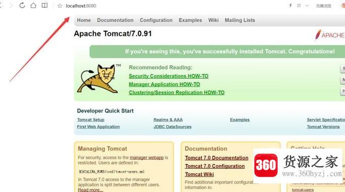Go to the browser home page icon
The height and width of the screenshot is (192, 345).
click(x=33, y=5)
